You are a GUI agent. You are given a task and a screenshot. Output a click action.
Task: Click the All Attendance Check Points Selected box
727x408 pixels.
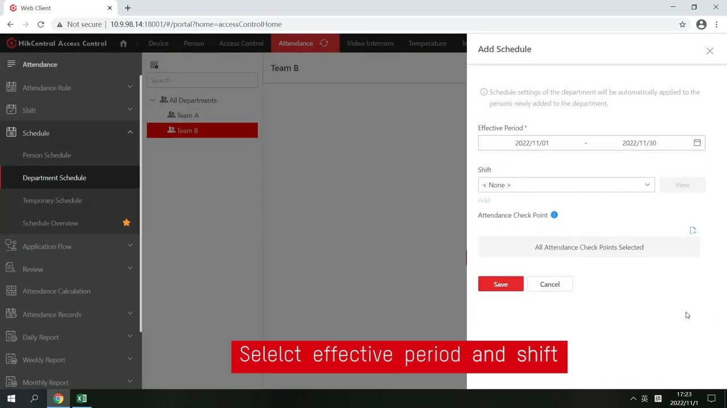pyautogui.click(x=589, y=247)
